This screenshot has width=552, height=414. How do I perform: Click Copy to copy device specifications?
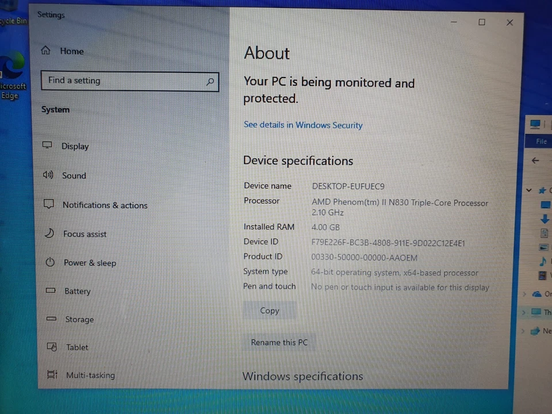[x=270, y=310]
